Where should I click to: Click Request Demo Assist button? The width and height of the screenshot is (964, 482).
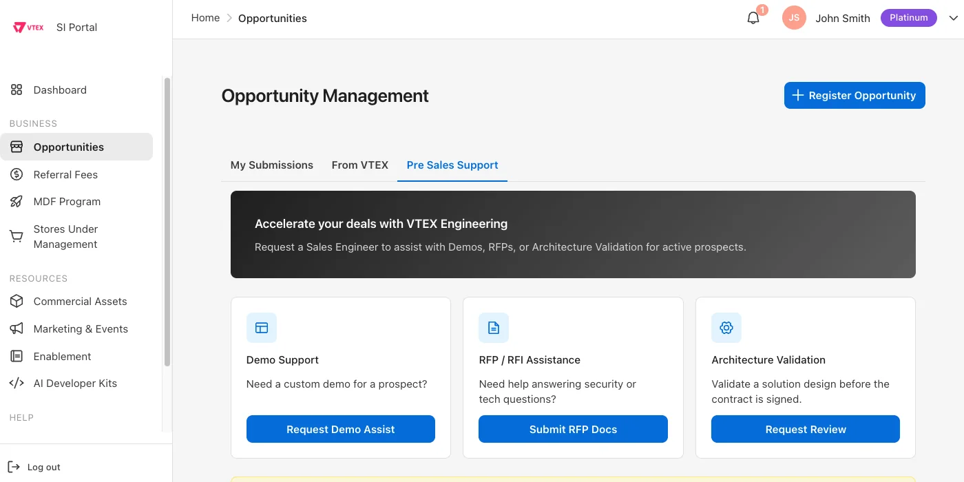(x=341, y=429)
